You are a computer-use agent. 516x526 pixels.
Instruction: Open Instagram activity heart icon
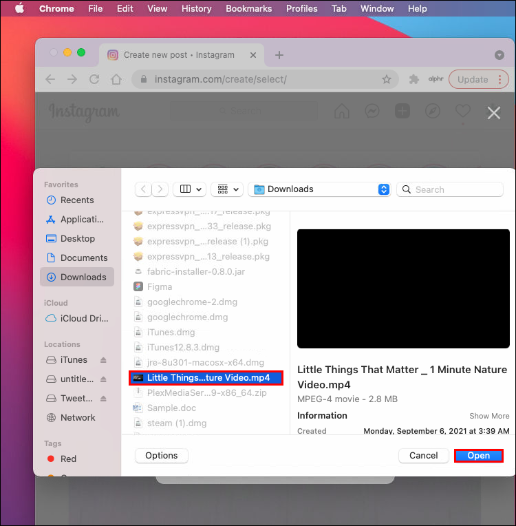point(463,111)
